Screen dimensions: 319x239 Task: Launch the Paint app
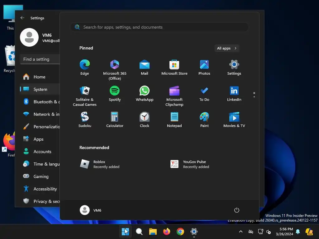click(204, 120)
